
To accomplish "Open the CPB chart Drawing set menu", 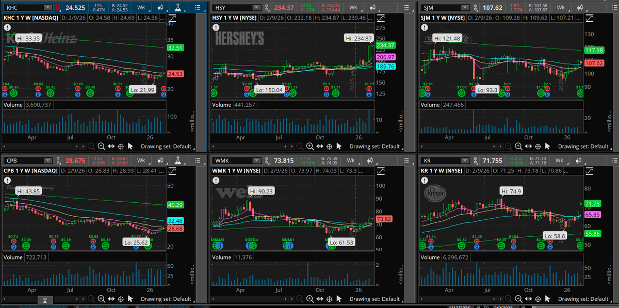I will point(167,299).
